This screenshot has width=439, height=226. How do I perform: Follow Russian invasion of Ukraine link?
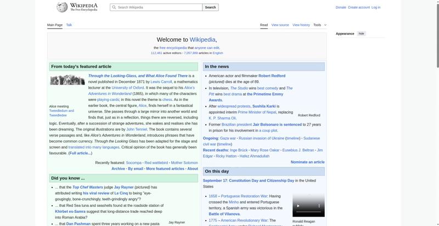click(262, 138)
